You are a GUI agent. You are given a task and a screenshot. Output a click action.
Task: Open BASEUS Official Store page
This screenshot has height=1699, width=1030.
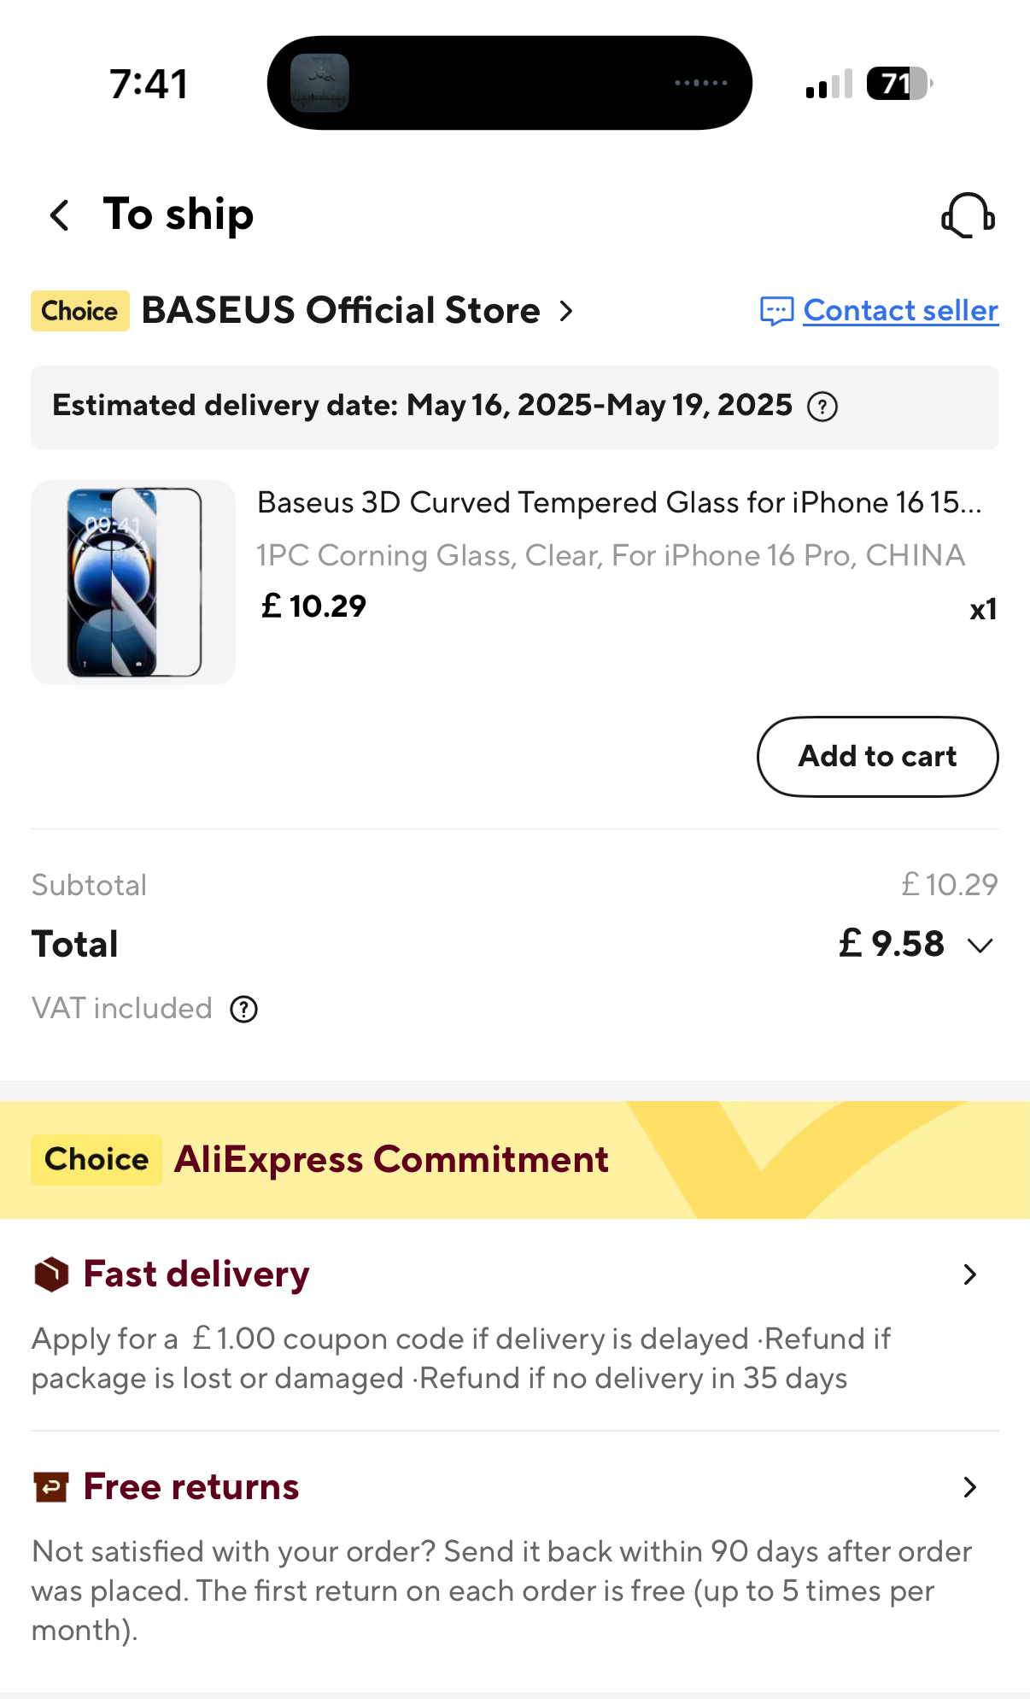click(342, 311)
